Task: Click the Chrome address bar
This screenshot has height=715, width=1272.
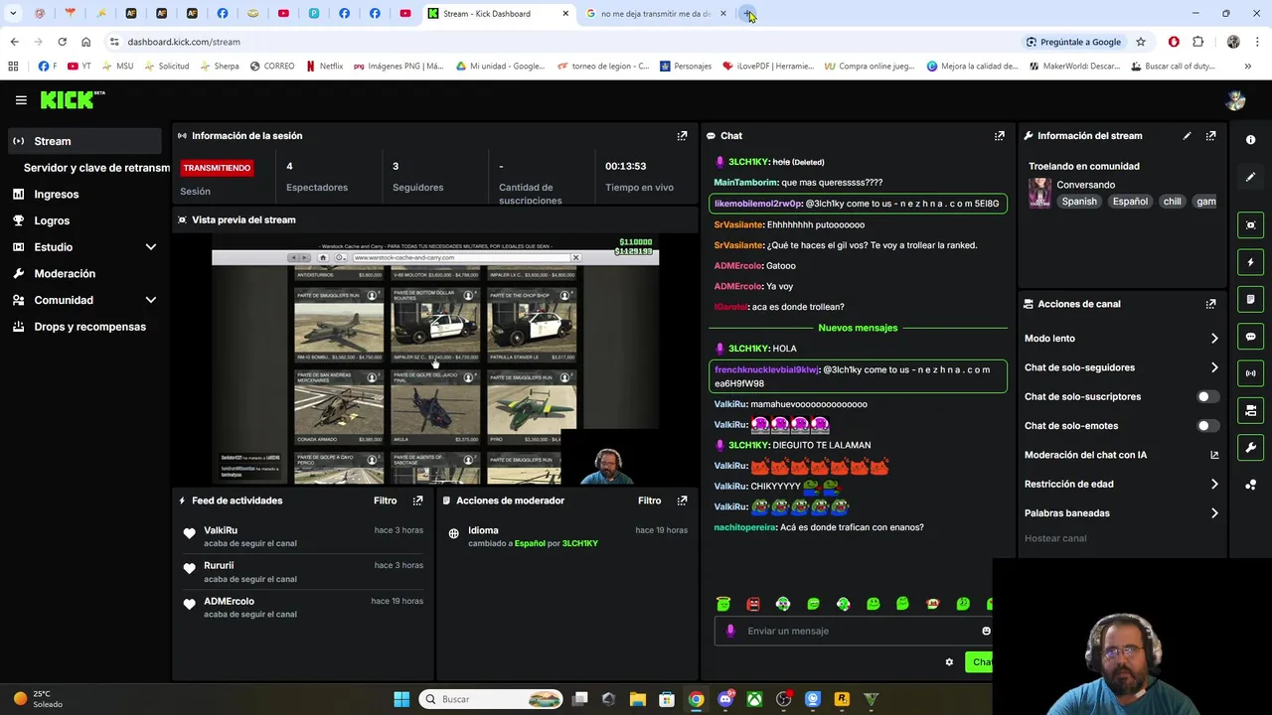Action: click(x=561, y=42)
